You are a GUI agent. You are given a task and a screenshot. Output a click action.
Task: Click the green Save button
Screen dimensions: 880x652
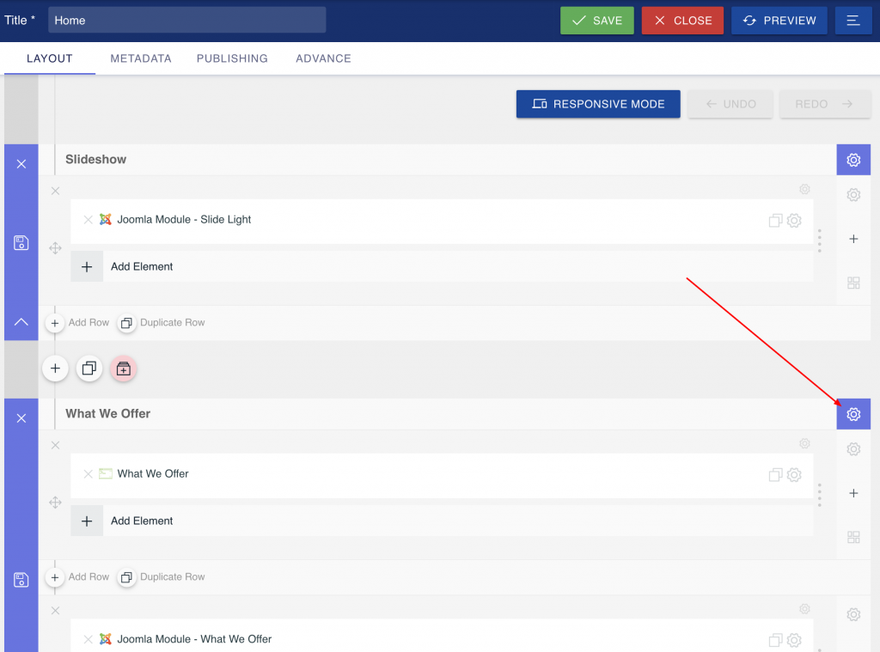click(596, 21)
